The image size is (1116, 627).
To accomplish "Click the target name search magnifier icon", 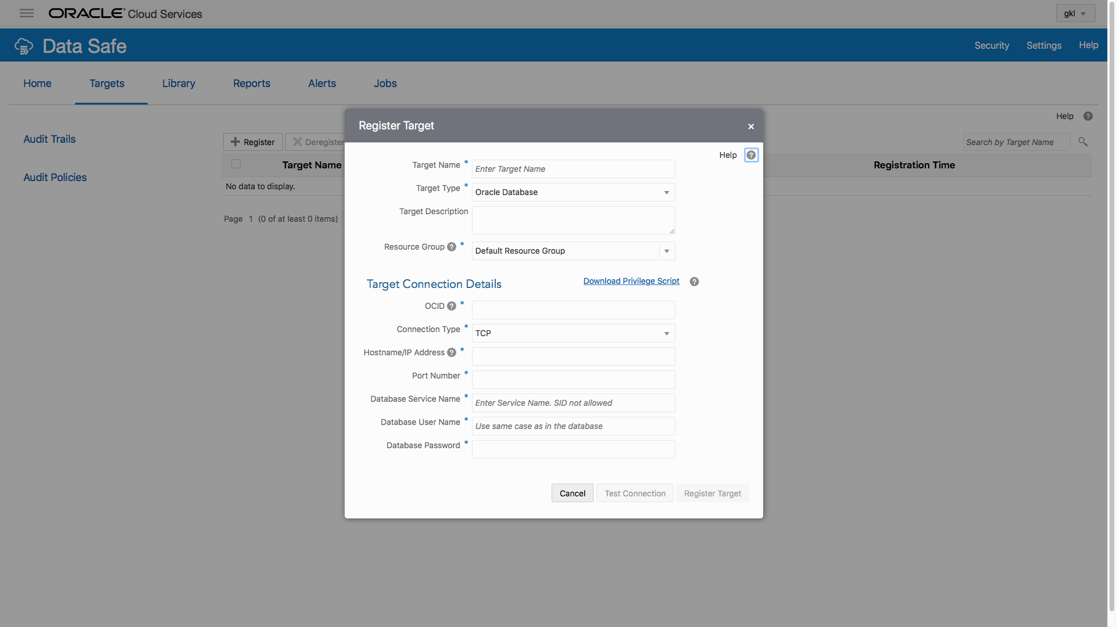I will click(x=1083, y=142).
